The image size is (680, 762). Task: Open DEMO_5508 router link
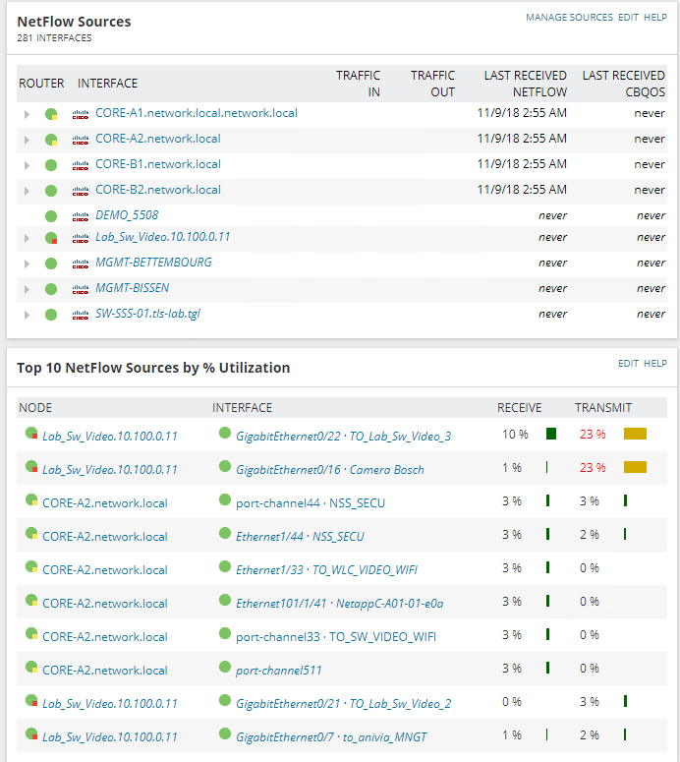click(x=127, y=215)
